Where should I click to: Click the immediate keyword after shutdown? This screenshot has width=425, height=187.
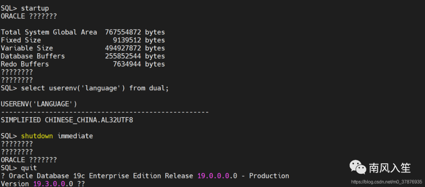[75, 136]
